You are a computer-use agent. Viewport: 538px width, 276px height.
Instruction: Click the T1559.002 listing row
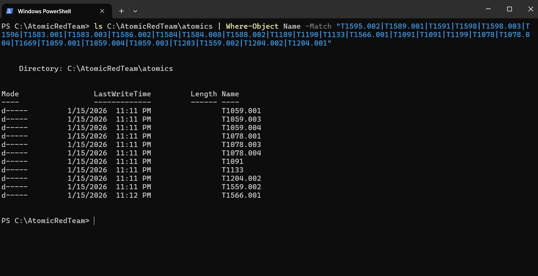click(242, 187)
